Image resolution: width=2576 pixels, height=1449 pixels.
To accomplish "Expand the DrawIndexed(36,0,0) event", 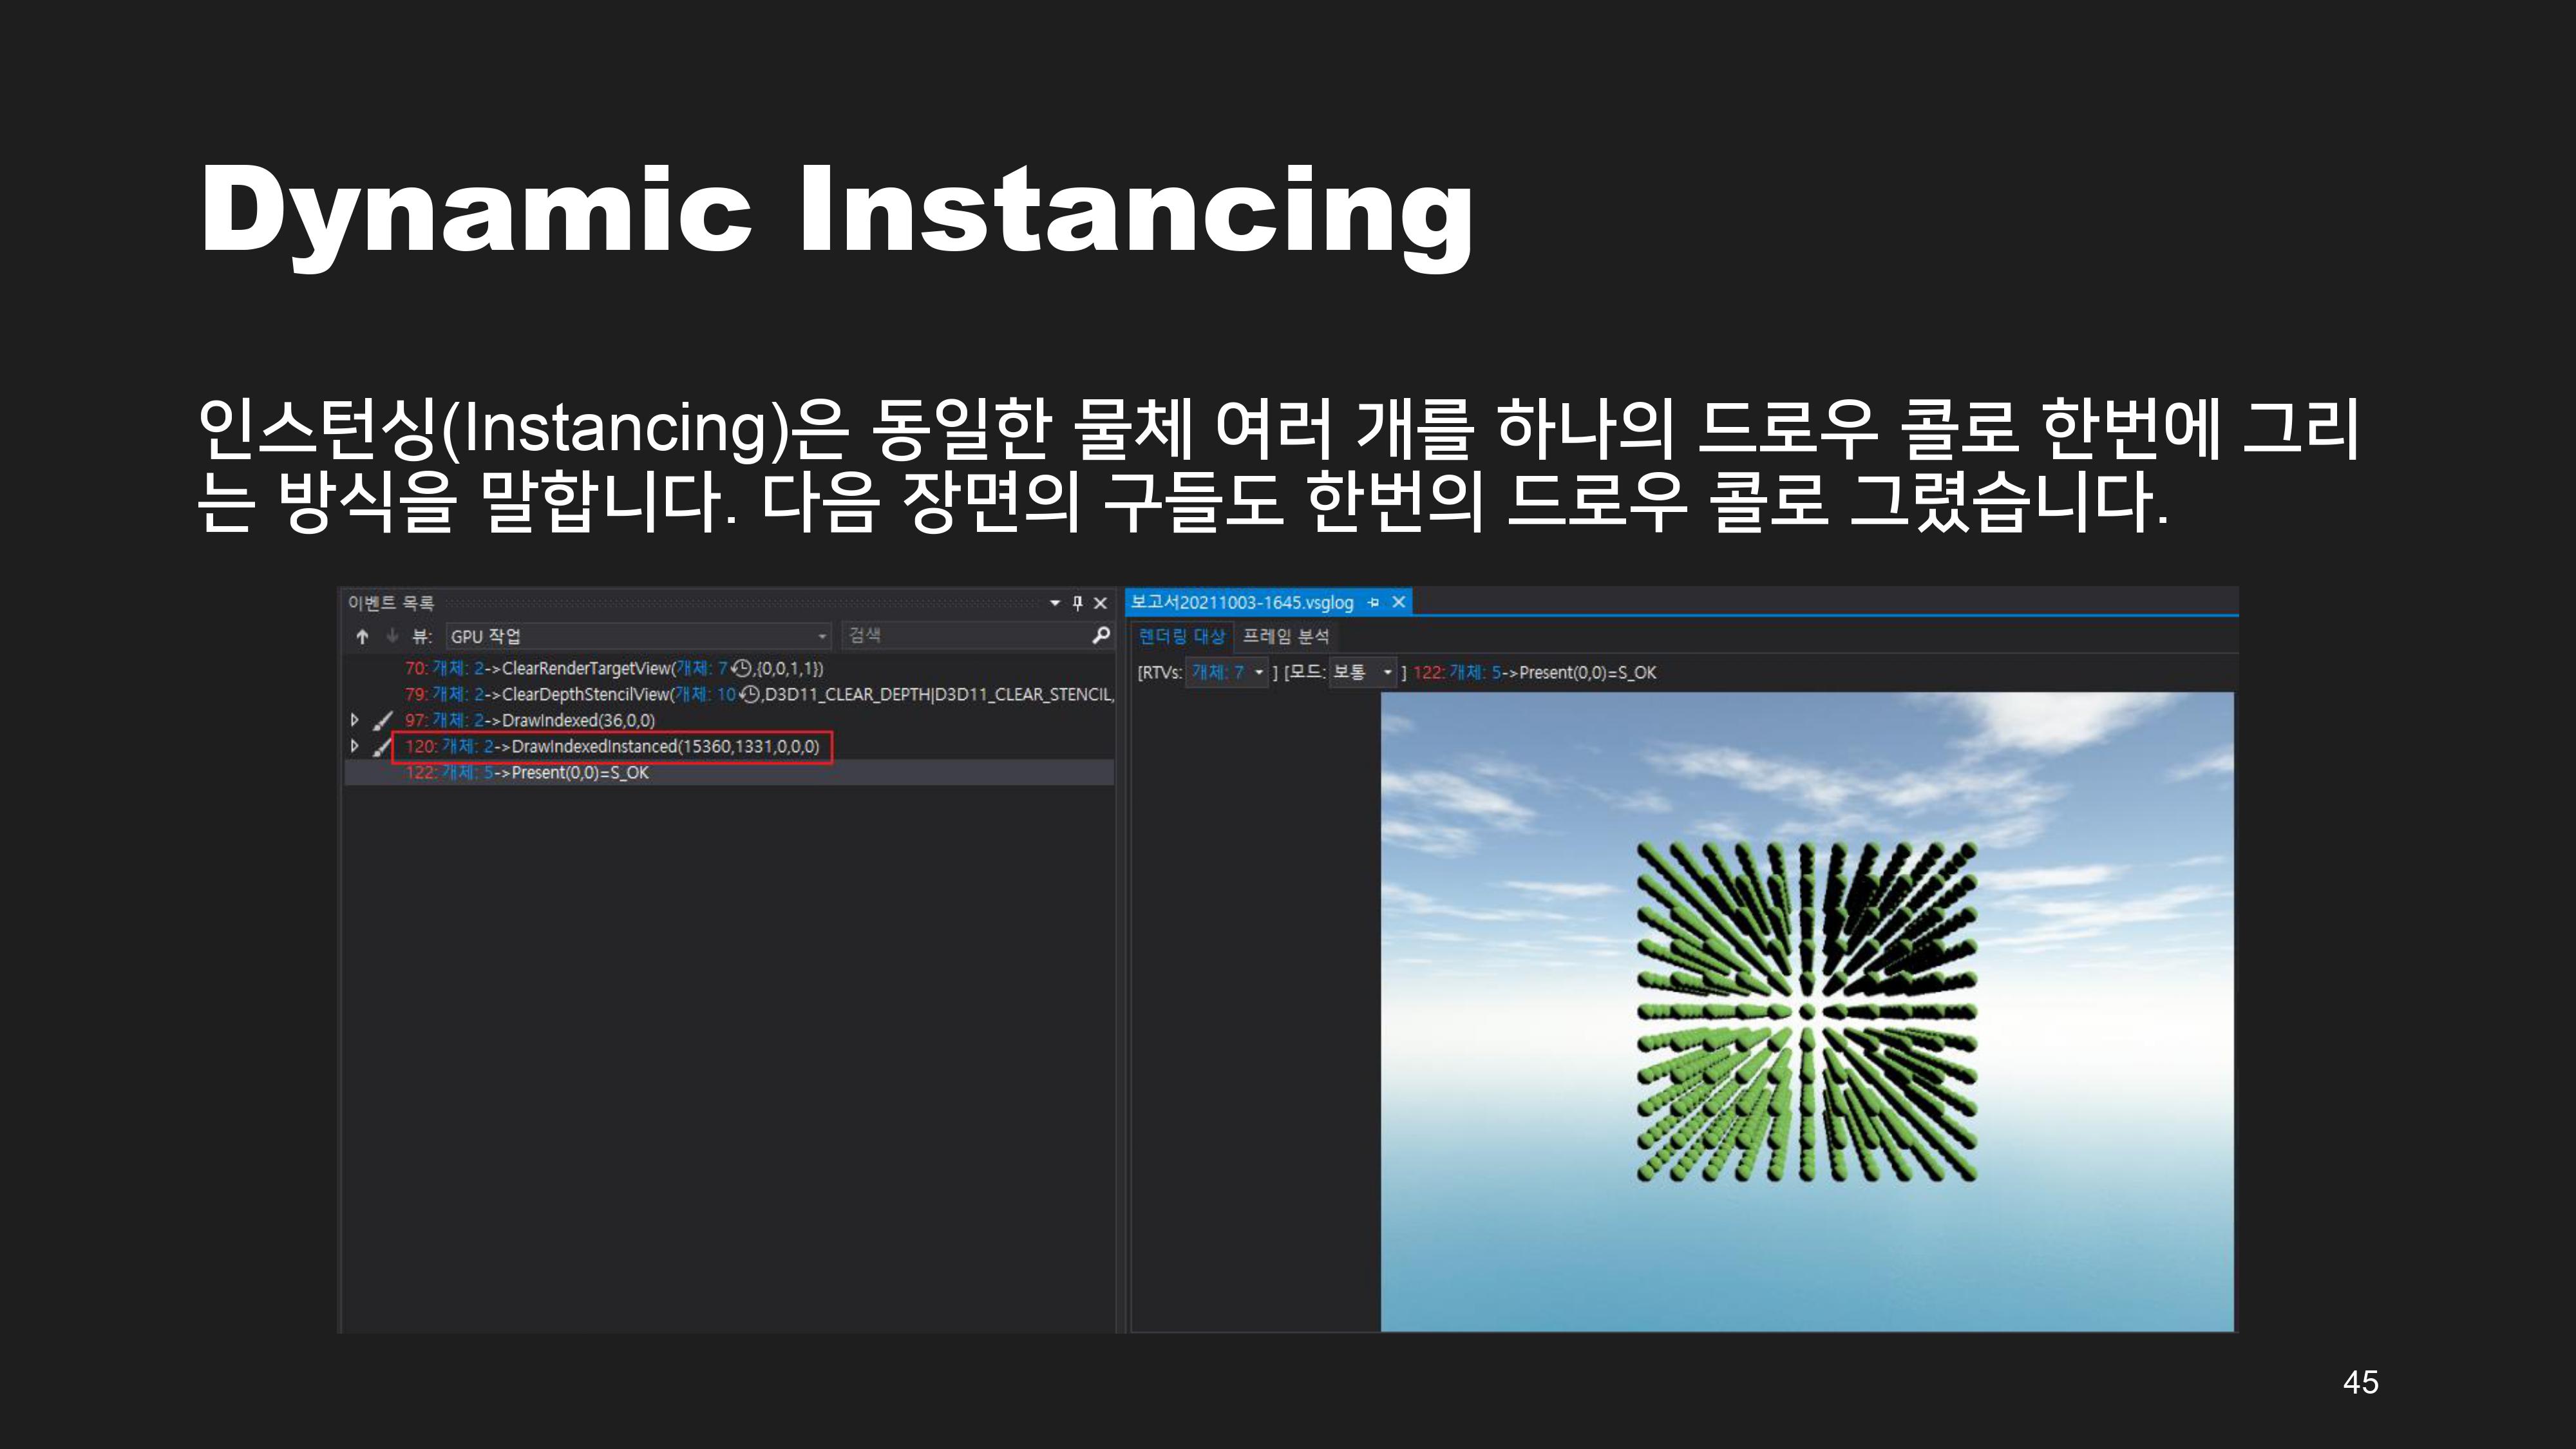I will point(354,720).
